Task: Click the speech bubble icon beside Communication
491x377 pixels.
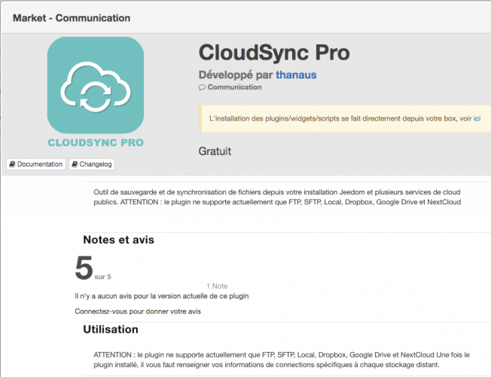Action: coord(202,87)
